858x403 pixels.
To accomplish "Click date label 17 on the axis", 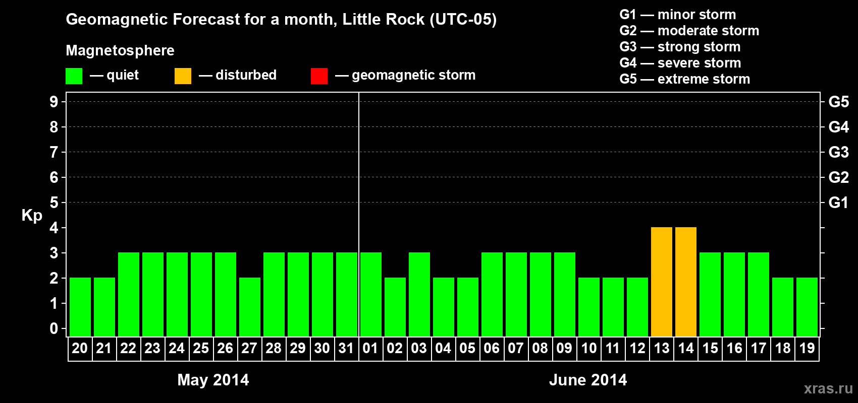I will [758, 348].
